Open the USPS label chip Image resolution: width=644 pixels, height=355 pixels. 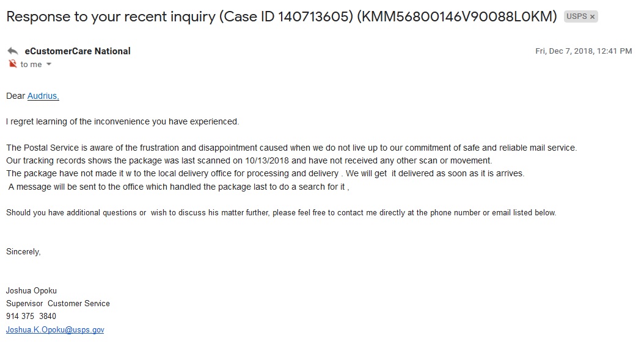(x=577, y=16)
